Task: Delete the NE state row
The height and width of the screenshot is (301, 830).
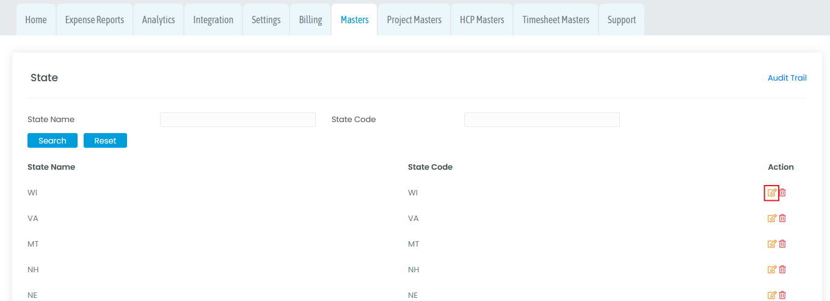Action: (x=782, y=296)
